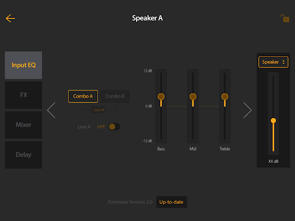Screen dimensions: 295x221
Task: Go back using the orange arrow
Action: tap(10, 18)
